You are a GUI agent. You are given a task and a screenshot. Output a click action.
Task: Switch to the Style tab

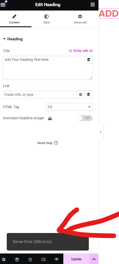46,19
